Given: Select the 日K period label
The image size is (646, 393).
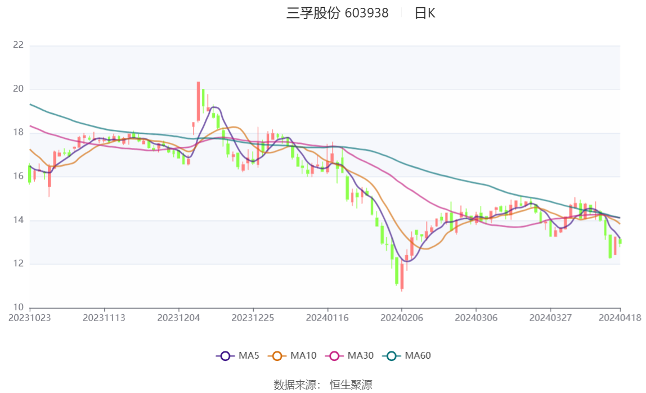Looking at the screenshot, I should [x=425, y=13].
